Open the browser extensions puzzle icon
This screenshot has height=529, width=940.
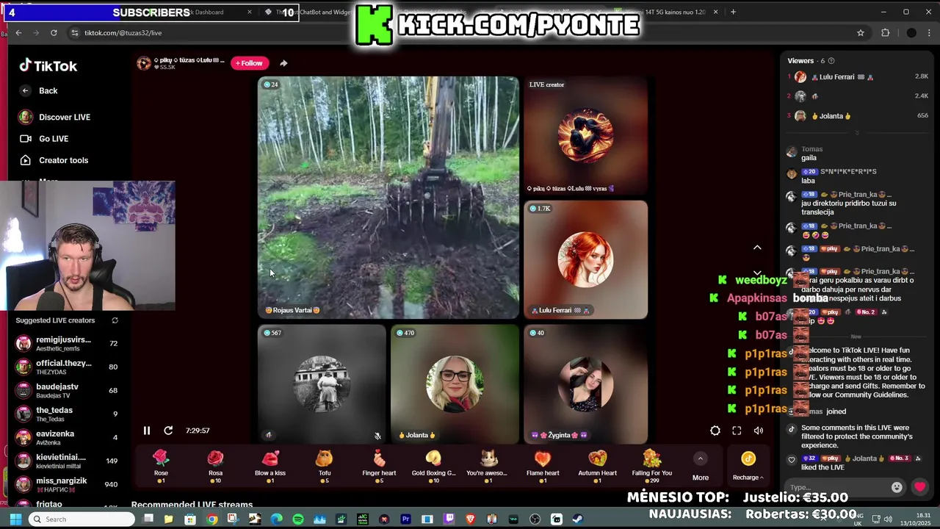click(x=885, y=33)
